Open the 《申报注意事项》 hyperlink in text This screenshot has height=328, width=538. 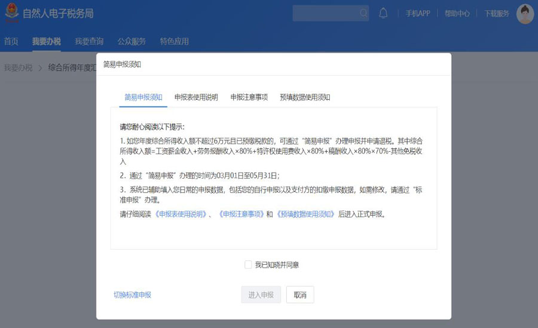tap(240, 214)
